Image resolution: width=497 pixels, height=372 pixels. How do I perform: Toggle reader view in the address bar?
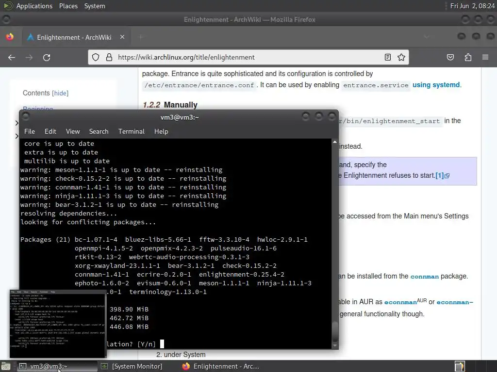pos(387,57)
